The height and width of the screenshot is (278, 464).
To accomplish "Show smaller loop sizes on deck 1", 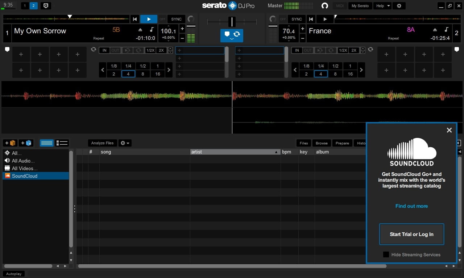I will pos(103,70).
